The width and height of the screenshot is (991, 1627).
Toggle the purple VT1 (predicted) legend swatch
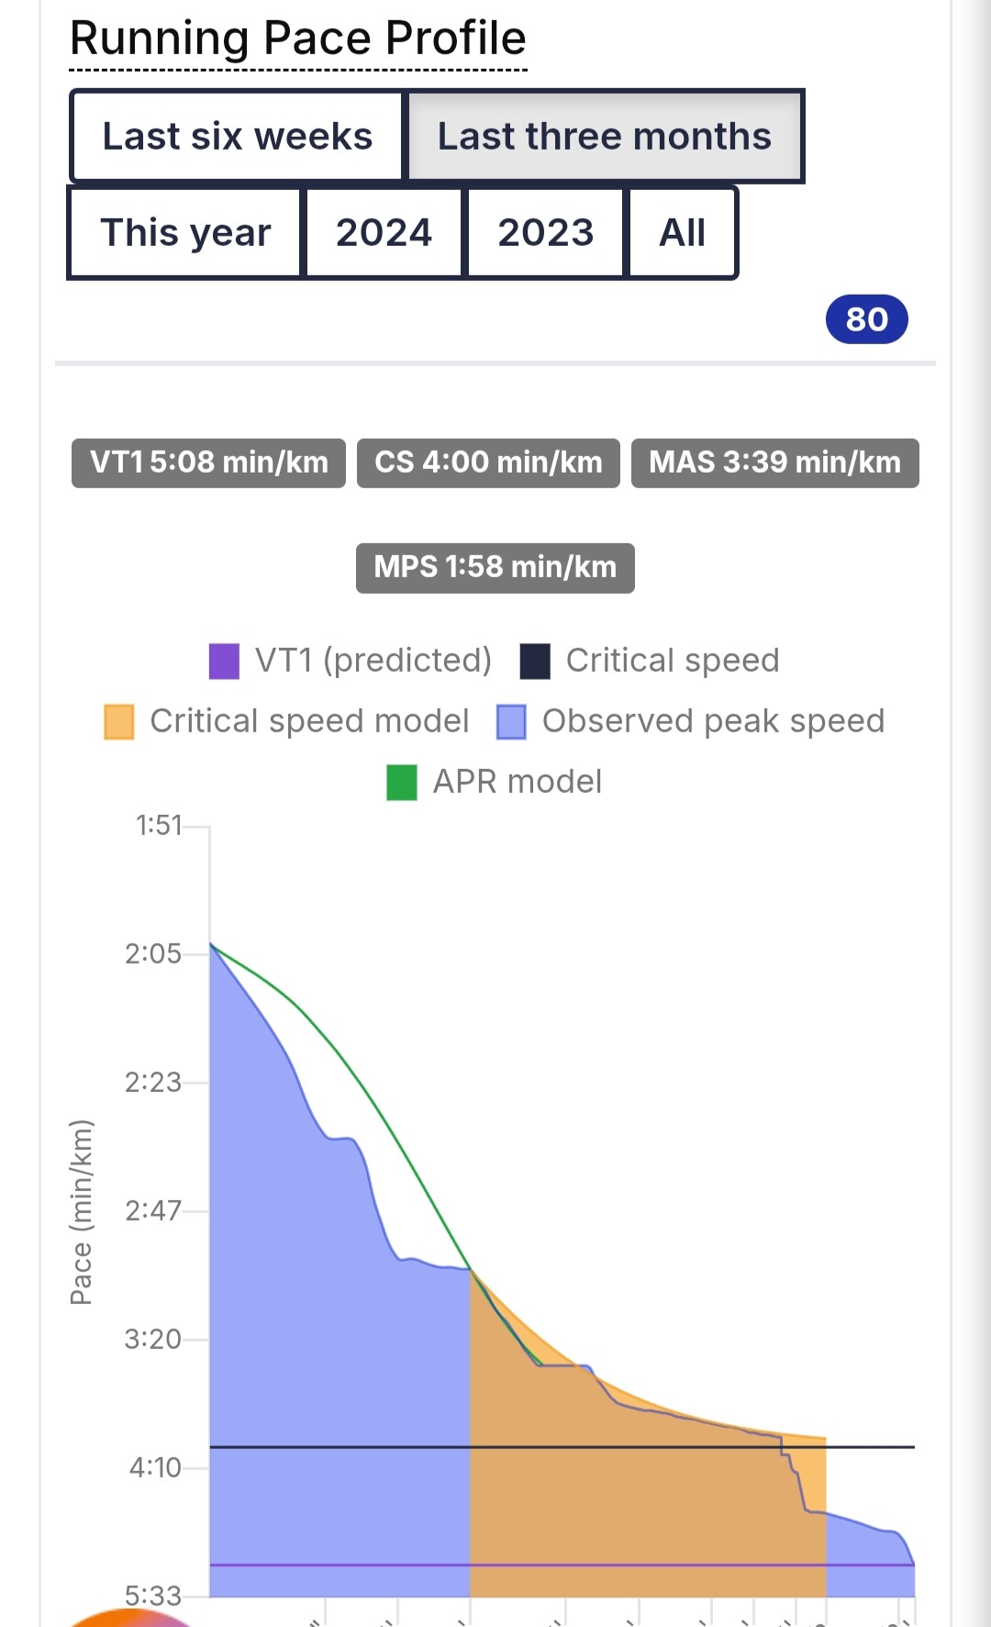click(224, 661)
